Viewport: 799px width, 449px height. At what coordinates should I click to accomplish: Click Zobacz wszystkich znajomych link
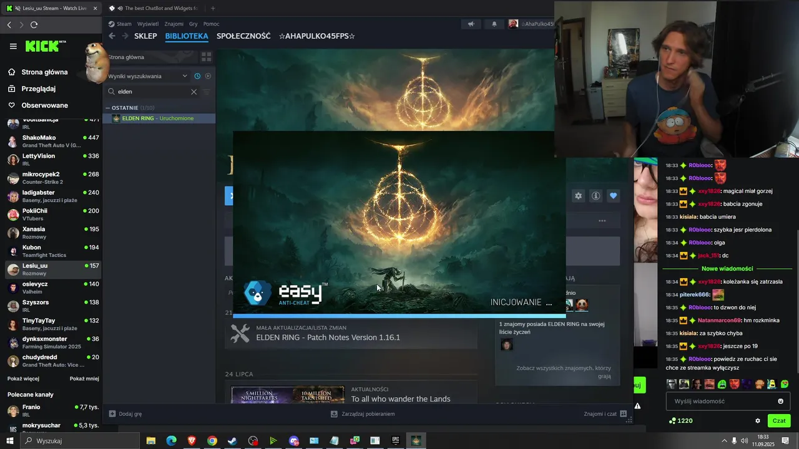coord(564,372)
